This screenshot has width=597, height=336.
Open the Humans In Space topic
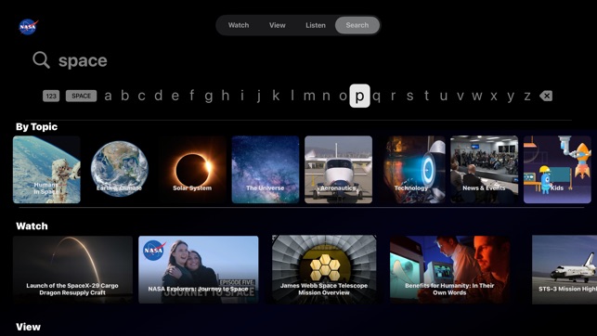[46, 170]
